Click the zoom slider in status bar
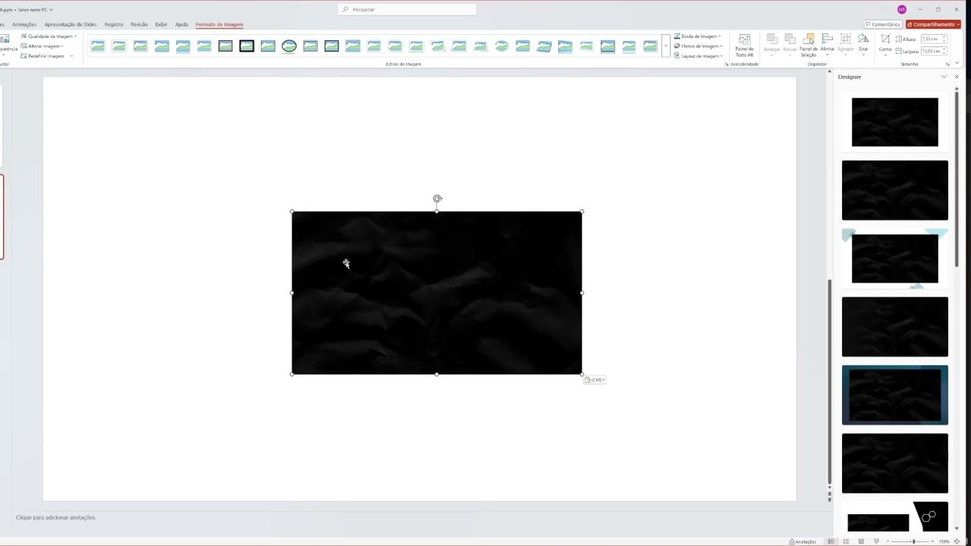Image resolution: width=971 pixels, height=546 pixels. tap(913, 541)
